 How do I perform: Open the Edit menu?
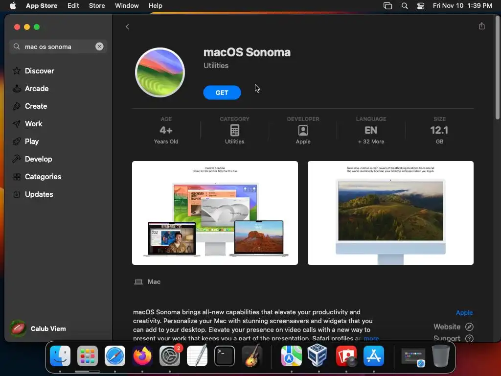point(73,6)
